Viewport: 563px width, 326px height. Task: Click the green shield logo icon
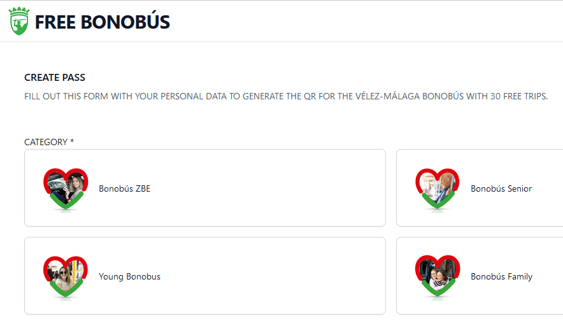19,23
